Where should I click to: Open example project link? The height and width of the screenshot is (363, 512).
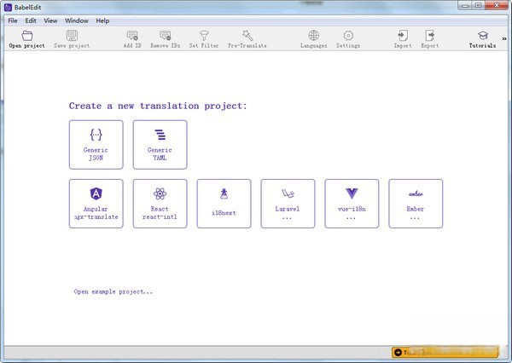point(113,291)
